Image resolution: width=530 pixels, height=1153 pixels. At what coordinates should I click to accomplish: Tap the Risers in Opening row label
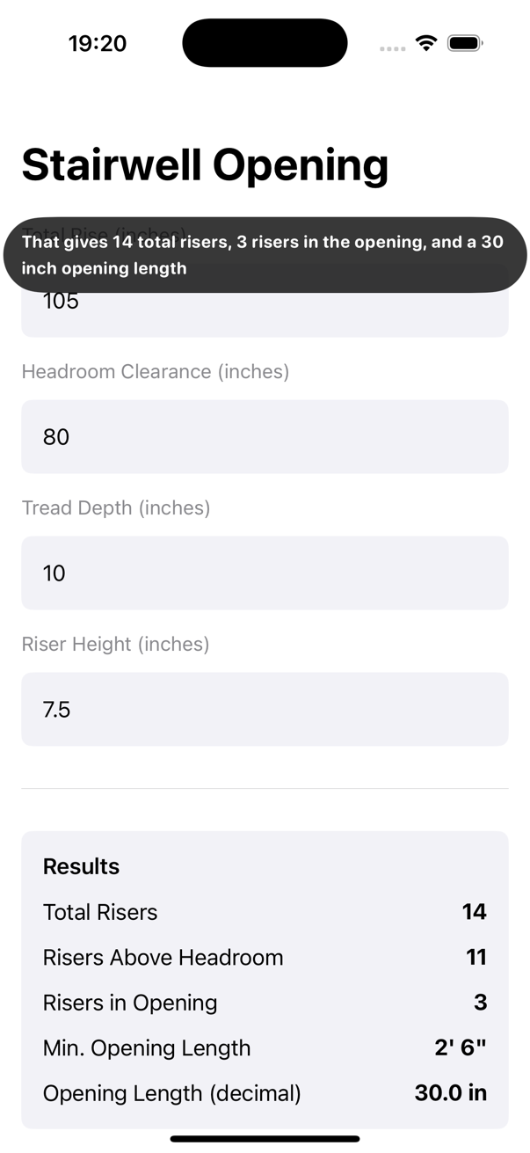(130, 1003)
